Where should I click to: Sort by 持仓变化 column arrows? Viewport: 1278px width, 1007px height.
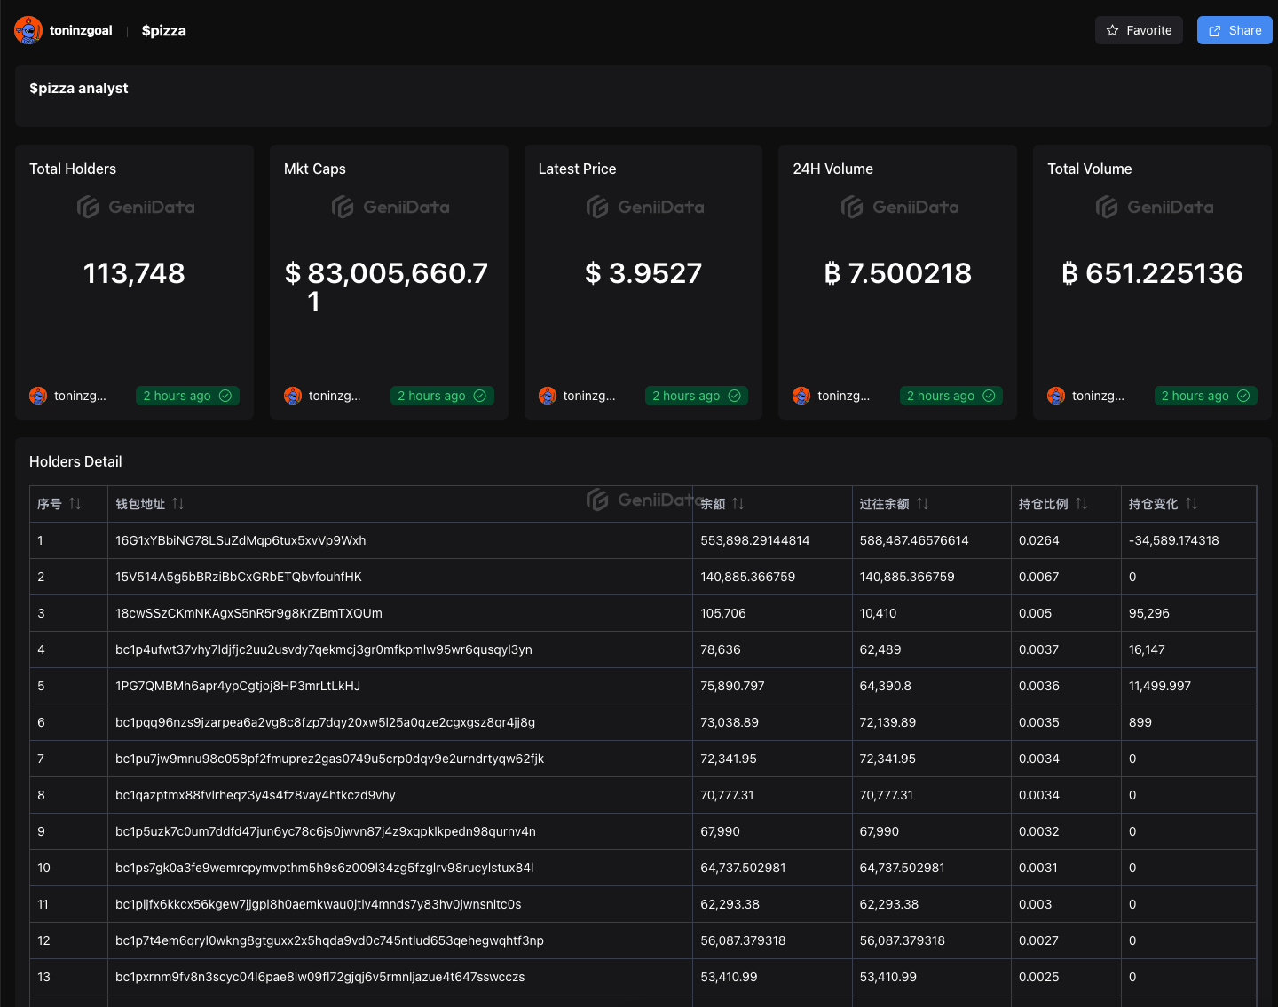point(1192,504)
